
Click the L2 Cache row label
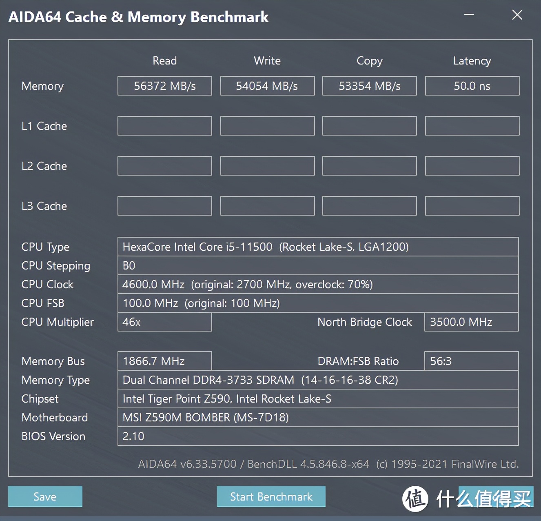point(44,166)
